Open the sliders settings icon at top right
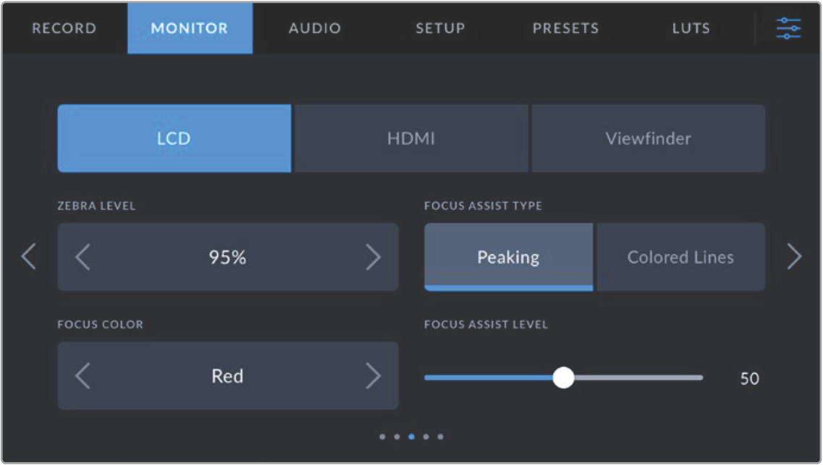Viewport: 823px width, 465px height. (788, 28)
